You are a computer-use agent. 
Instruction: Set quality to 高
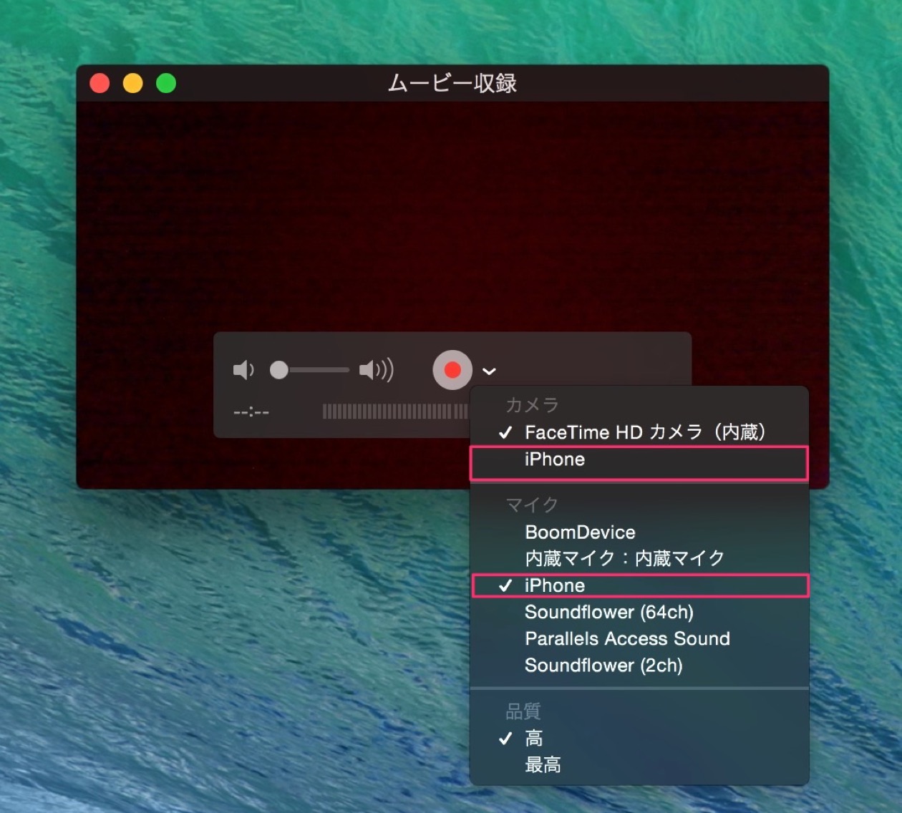pyautogui.click(x=639, y=739)
